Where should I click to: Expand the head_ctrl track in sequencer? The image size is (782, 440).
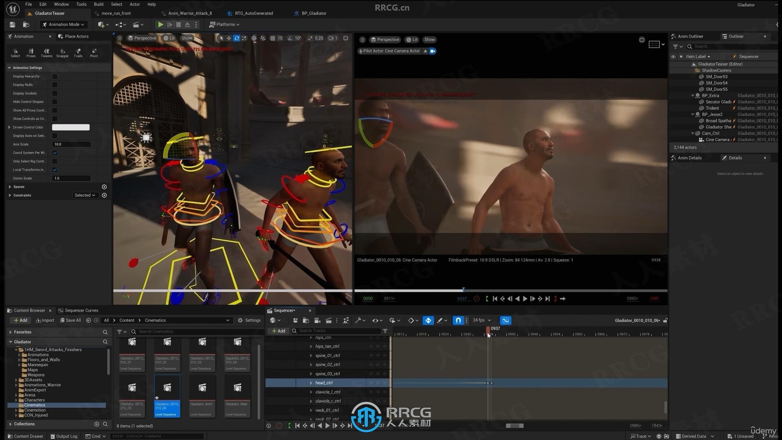click(x=310, y=383)
